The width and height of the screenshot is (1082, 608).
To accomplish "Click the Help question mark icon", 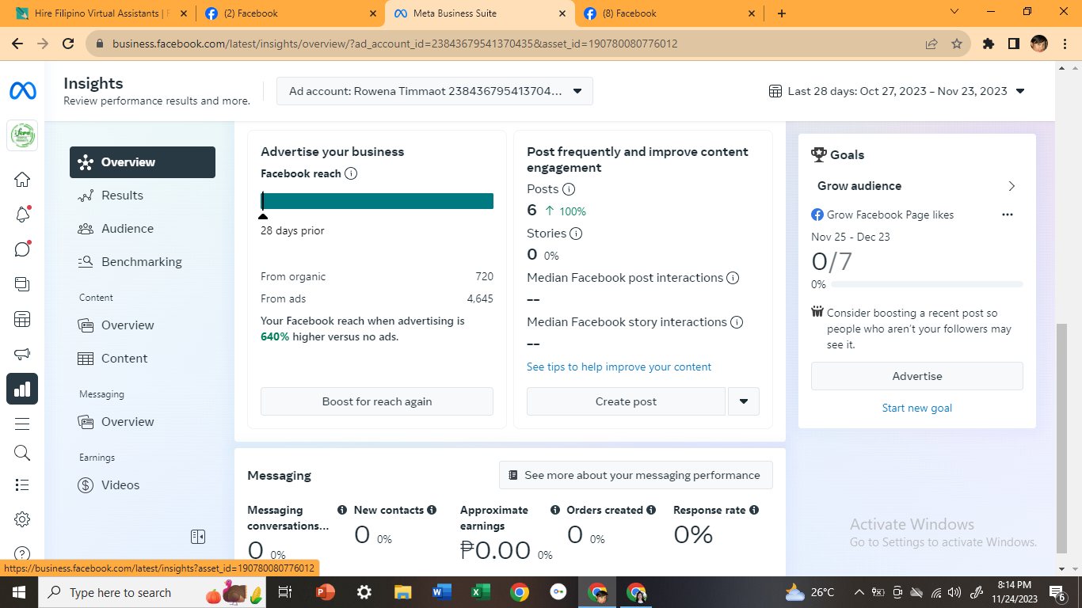I will 22,554.
